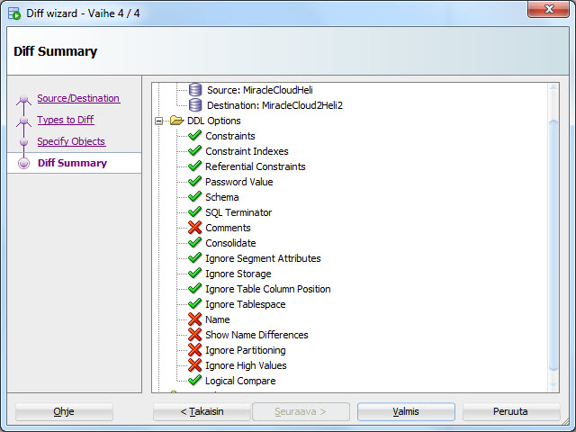Image resolution: width=576 pixels, height=432 pixels.
Task: Click the Ohje help button
Action: tap(64, 411)
